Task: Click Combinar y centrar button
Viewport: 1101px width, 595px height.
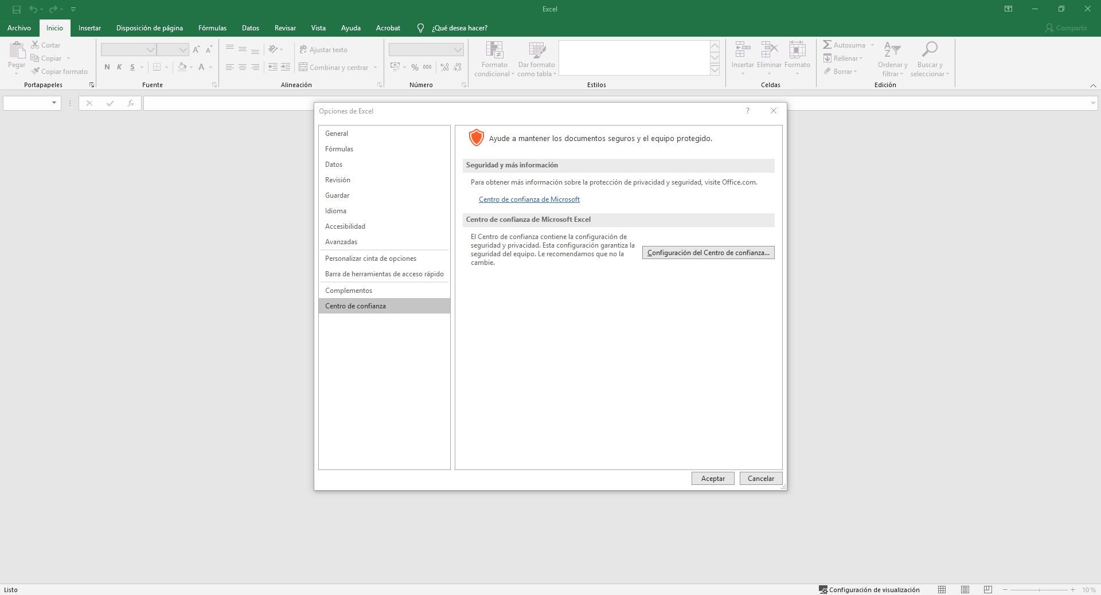Action: [334, 67]
